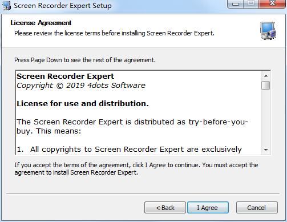The width and height of the screenshot is (287, 222).
Task: Click the license scrollbar thumb
Action: pos(266,85)
